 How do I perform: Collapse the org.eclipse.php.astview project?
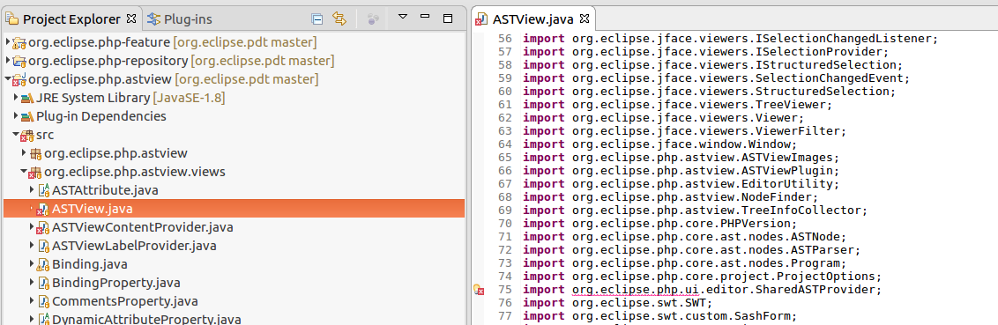pyautogui.click(x=8, y=79)
